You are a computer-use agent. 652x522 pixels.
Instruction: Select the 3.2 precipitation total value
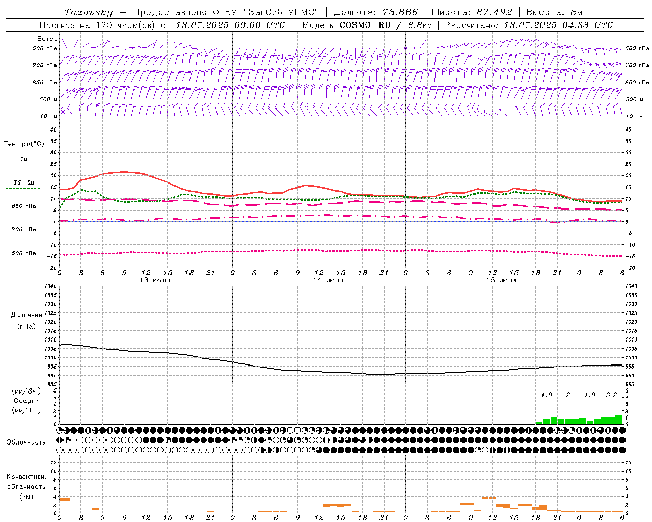pos(611,395)
